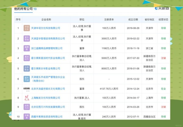Open 天津华诺文化科技有限公司 link

click(x=45, y=28)
